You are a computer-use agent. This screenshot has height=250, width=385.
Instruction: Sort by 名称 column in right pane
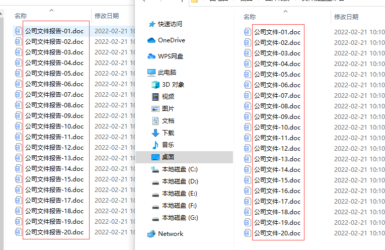pos(250,17)
